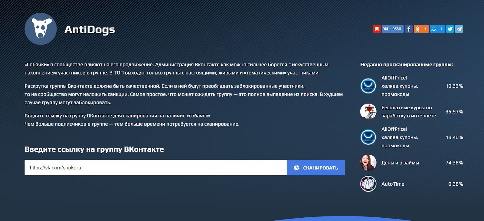Share via the Telegram paper plane icon

point(459,29)
